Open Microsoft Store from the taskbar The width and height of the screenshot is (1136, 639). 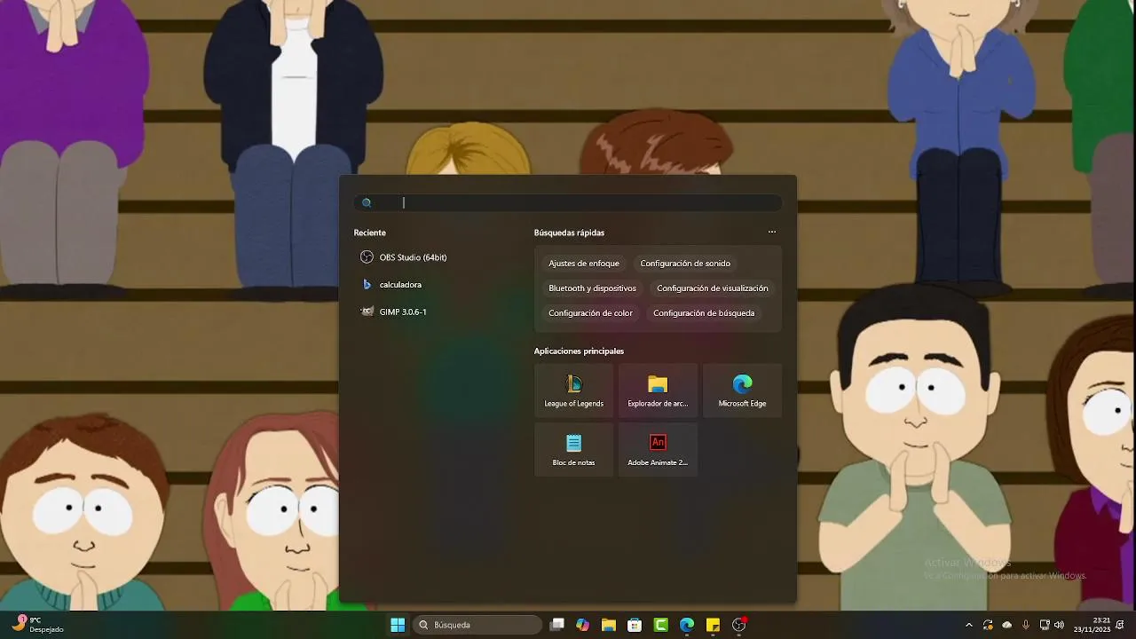(x=635, y=625)
